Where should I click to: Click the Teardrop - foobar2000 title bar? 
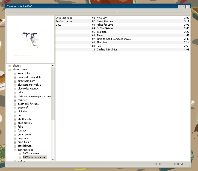[91, 7]
